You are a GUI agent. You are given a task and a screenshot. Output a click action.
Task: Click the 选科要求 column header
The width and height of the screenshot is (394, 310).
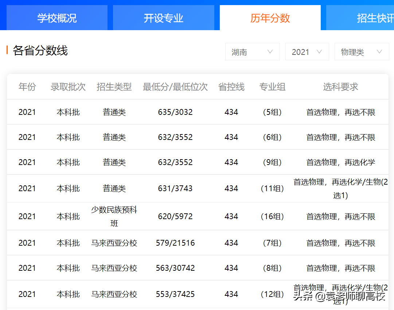tap(340, 87)
